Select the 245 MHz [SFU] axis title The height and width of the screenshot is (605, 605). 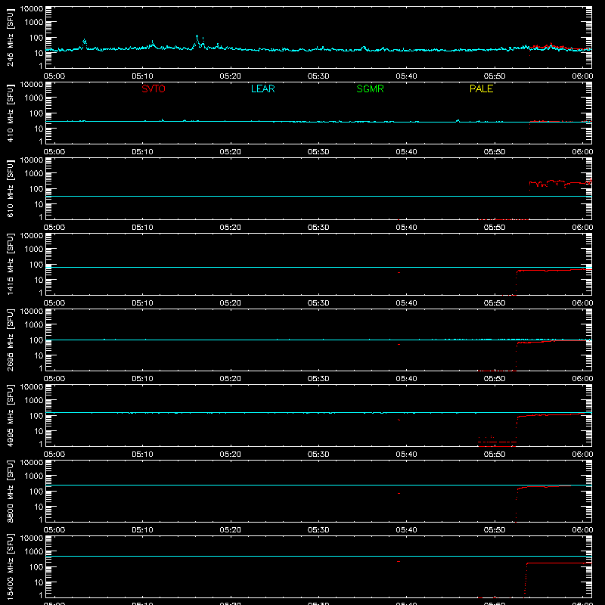pos(10,37)
